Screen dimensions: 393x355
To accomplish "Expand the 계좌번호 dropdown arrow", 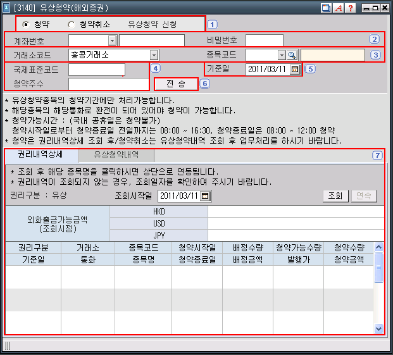I will (x=112, y=40).
